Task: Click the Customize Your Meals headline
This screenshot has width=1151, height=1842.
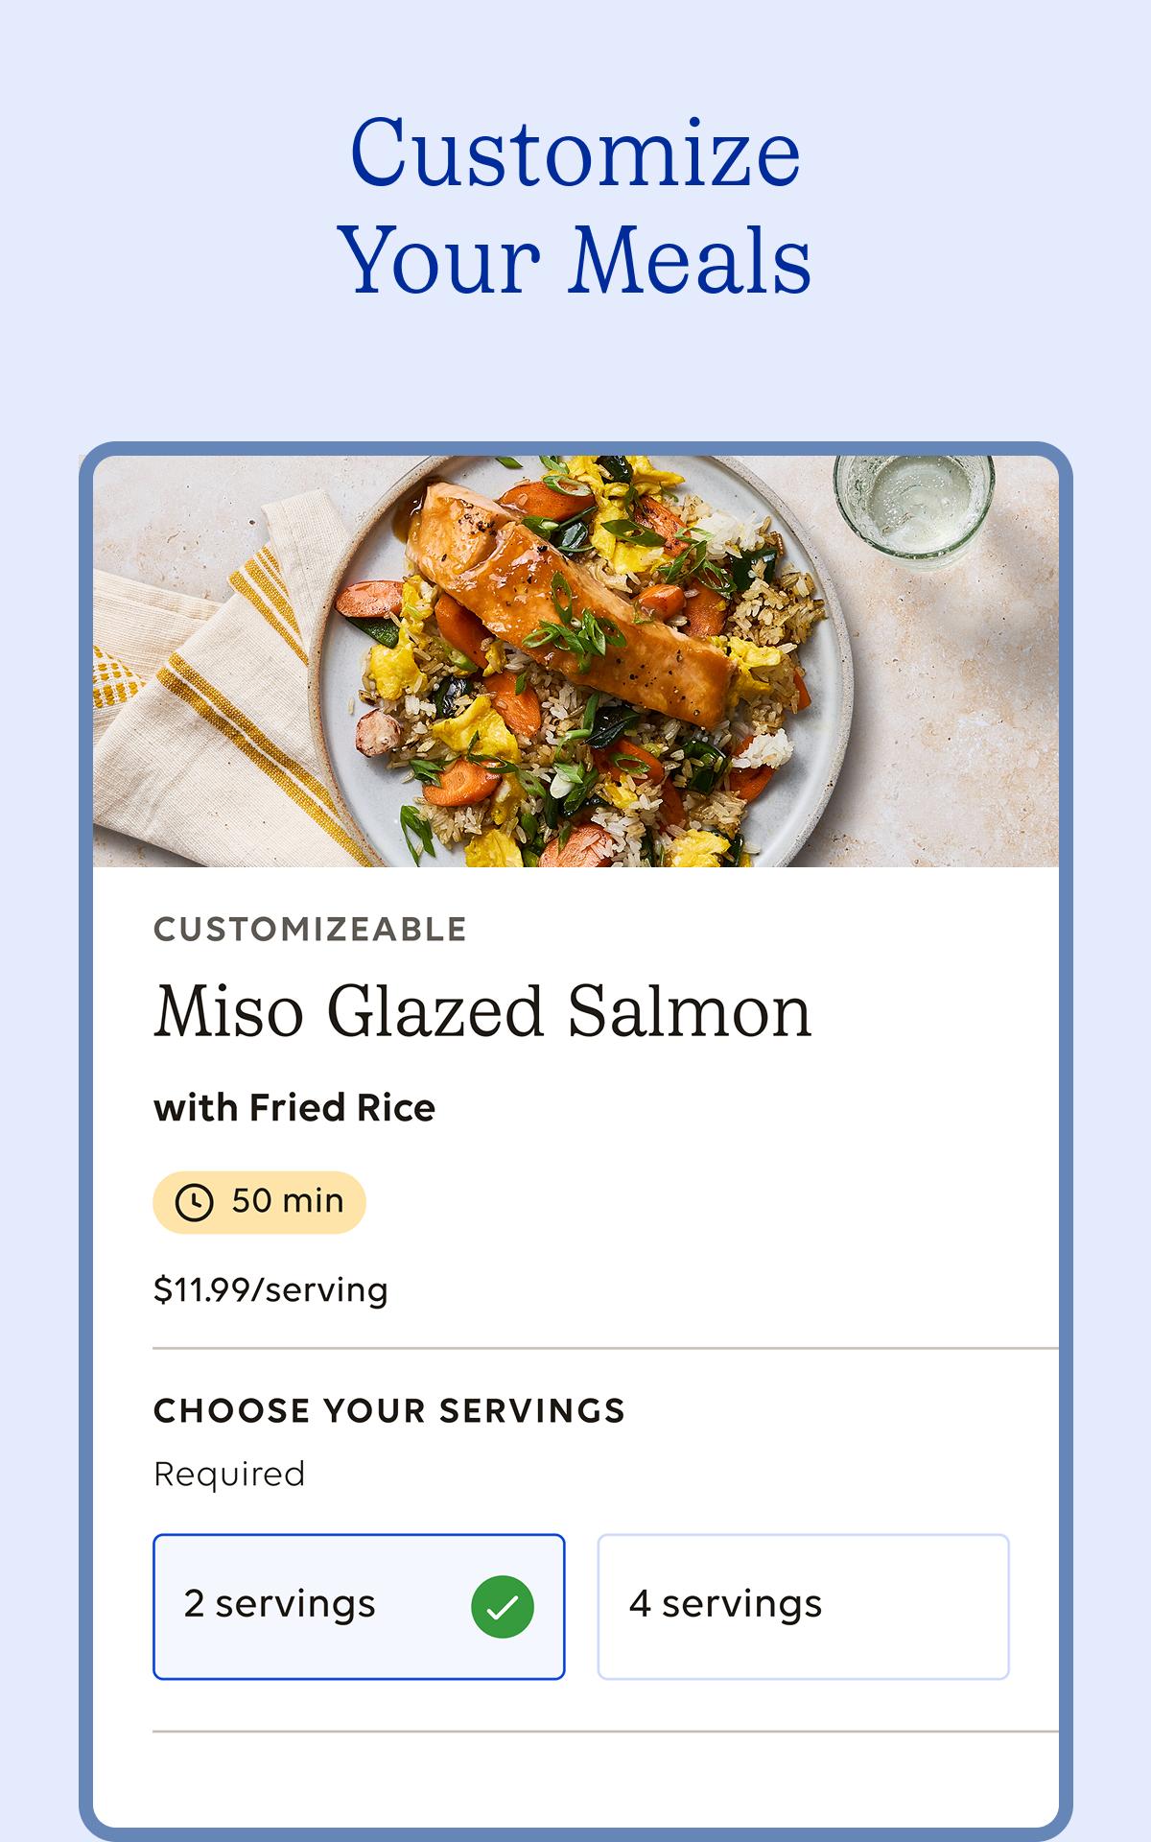Action: point(575,206)
